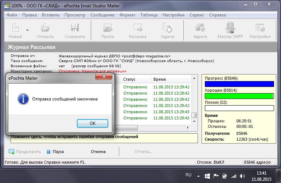Click the Продолжить envelope icon
Viewport: 281px width, 183px height.
coord(11,152)
